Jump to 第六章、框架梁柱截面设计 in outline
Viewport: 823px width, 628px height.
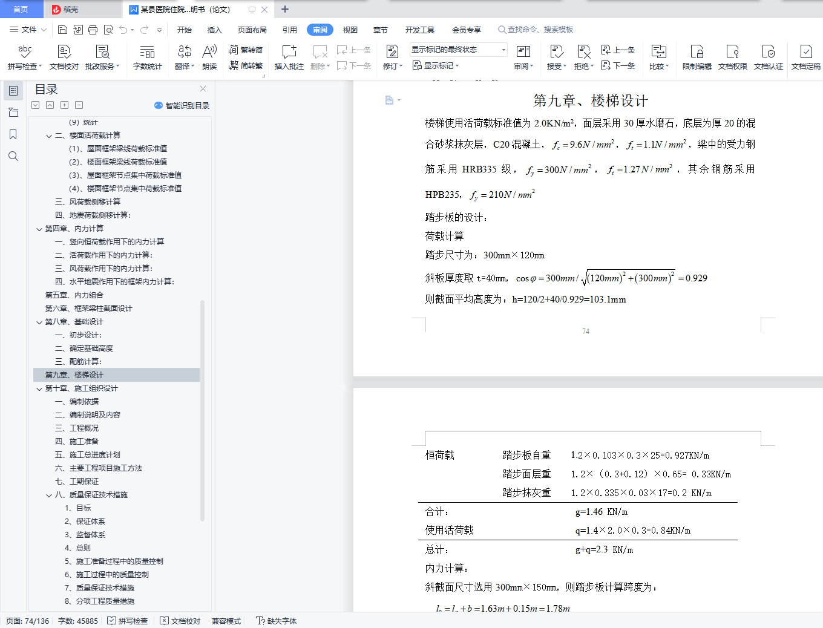tap(89, 309)
